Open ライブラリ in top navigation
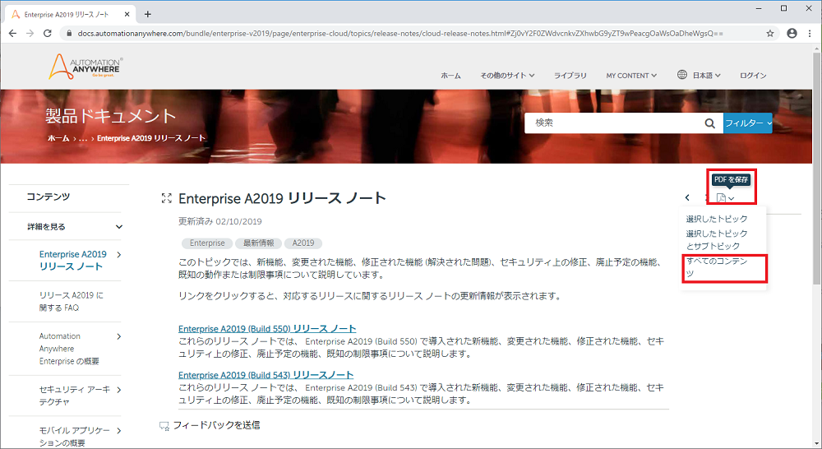Screen dimensions: 822x449 [570, 76]
